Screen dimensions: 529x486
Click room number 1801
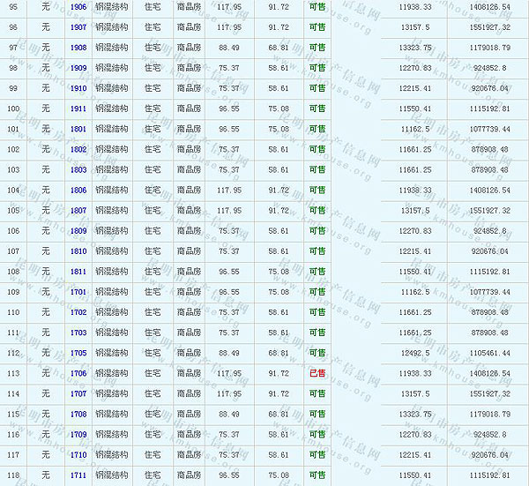78,129
